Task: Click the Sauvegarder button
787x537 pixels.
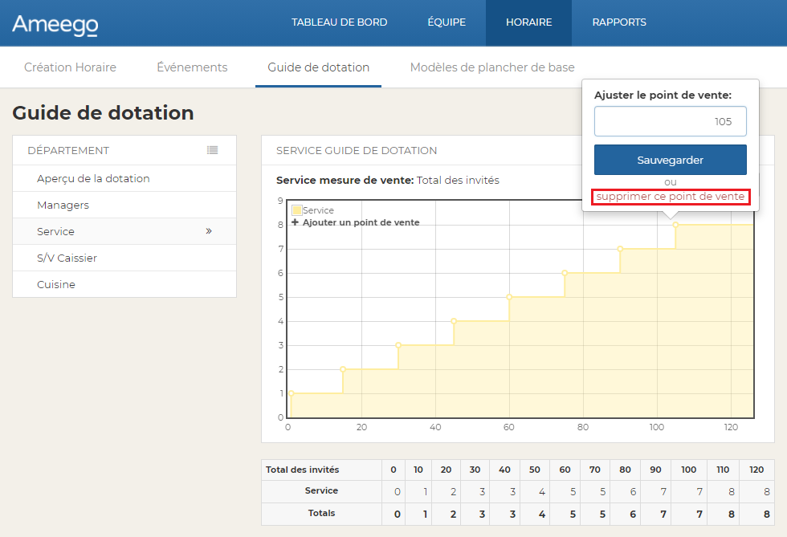Action: coord(670,160)
